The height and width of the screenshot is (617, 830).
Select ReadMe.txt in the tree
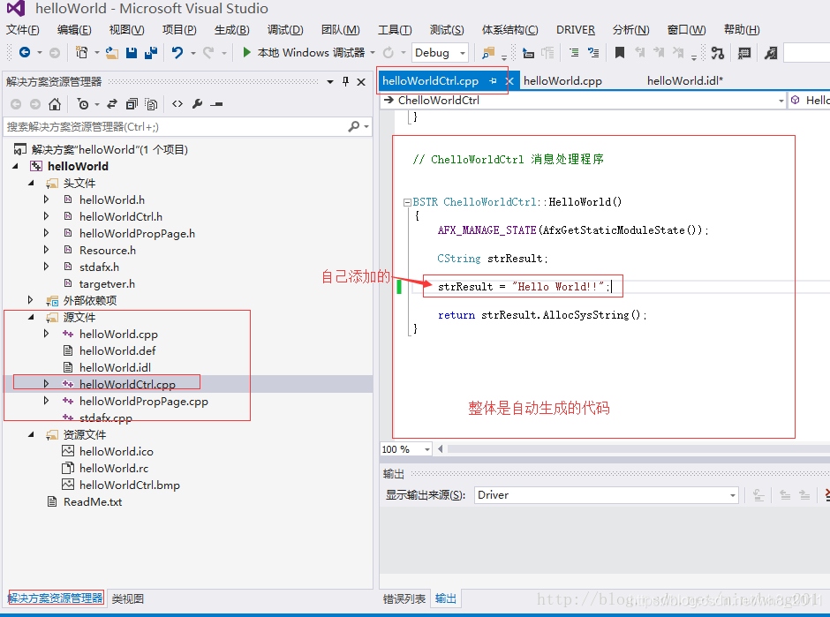click(93, 501)
